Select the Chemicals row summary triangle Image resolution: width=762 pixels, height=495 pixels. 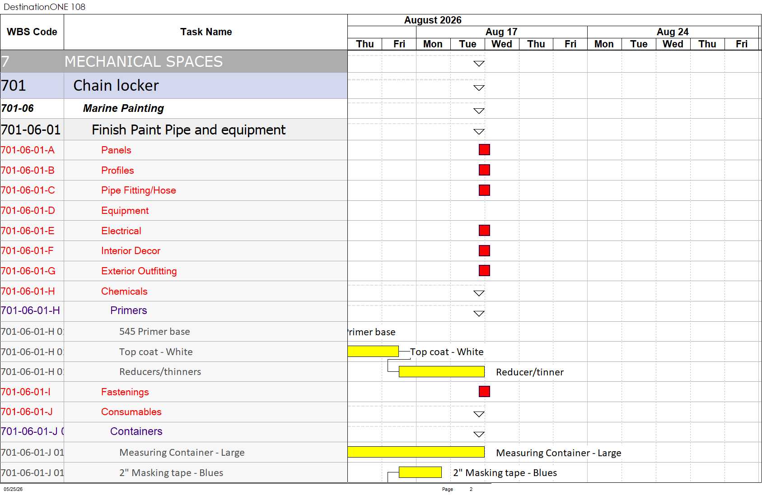point(479,293)
